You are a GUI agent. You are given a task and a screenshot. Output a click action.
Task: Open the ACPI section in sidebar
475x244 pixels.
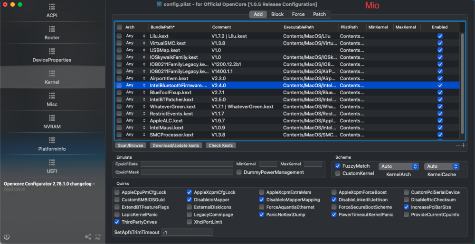pos(52,11)
